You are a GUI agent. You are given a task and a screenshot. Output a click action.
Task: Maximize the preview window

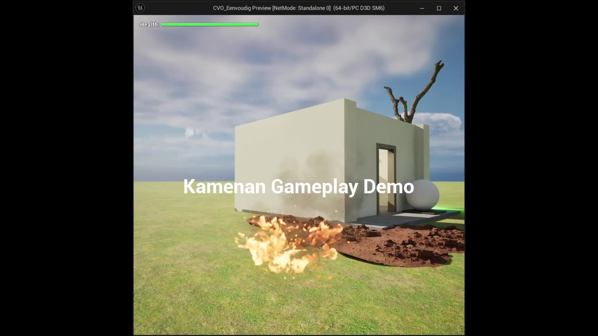439,8
